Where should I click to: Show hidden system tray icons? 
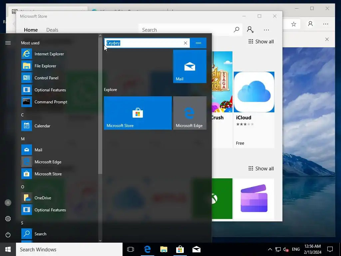(x=270, y=249)
